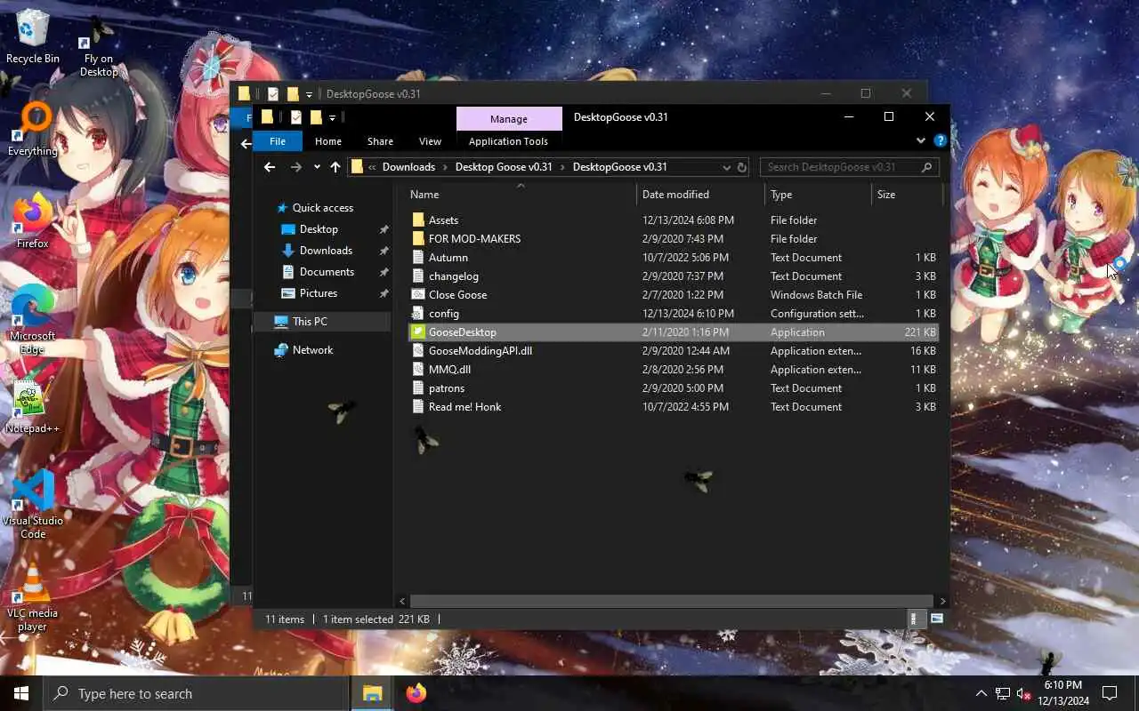Select the GooseModdingAPI.dll file
1139x711 pixels.
click(480, 350)
